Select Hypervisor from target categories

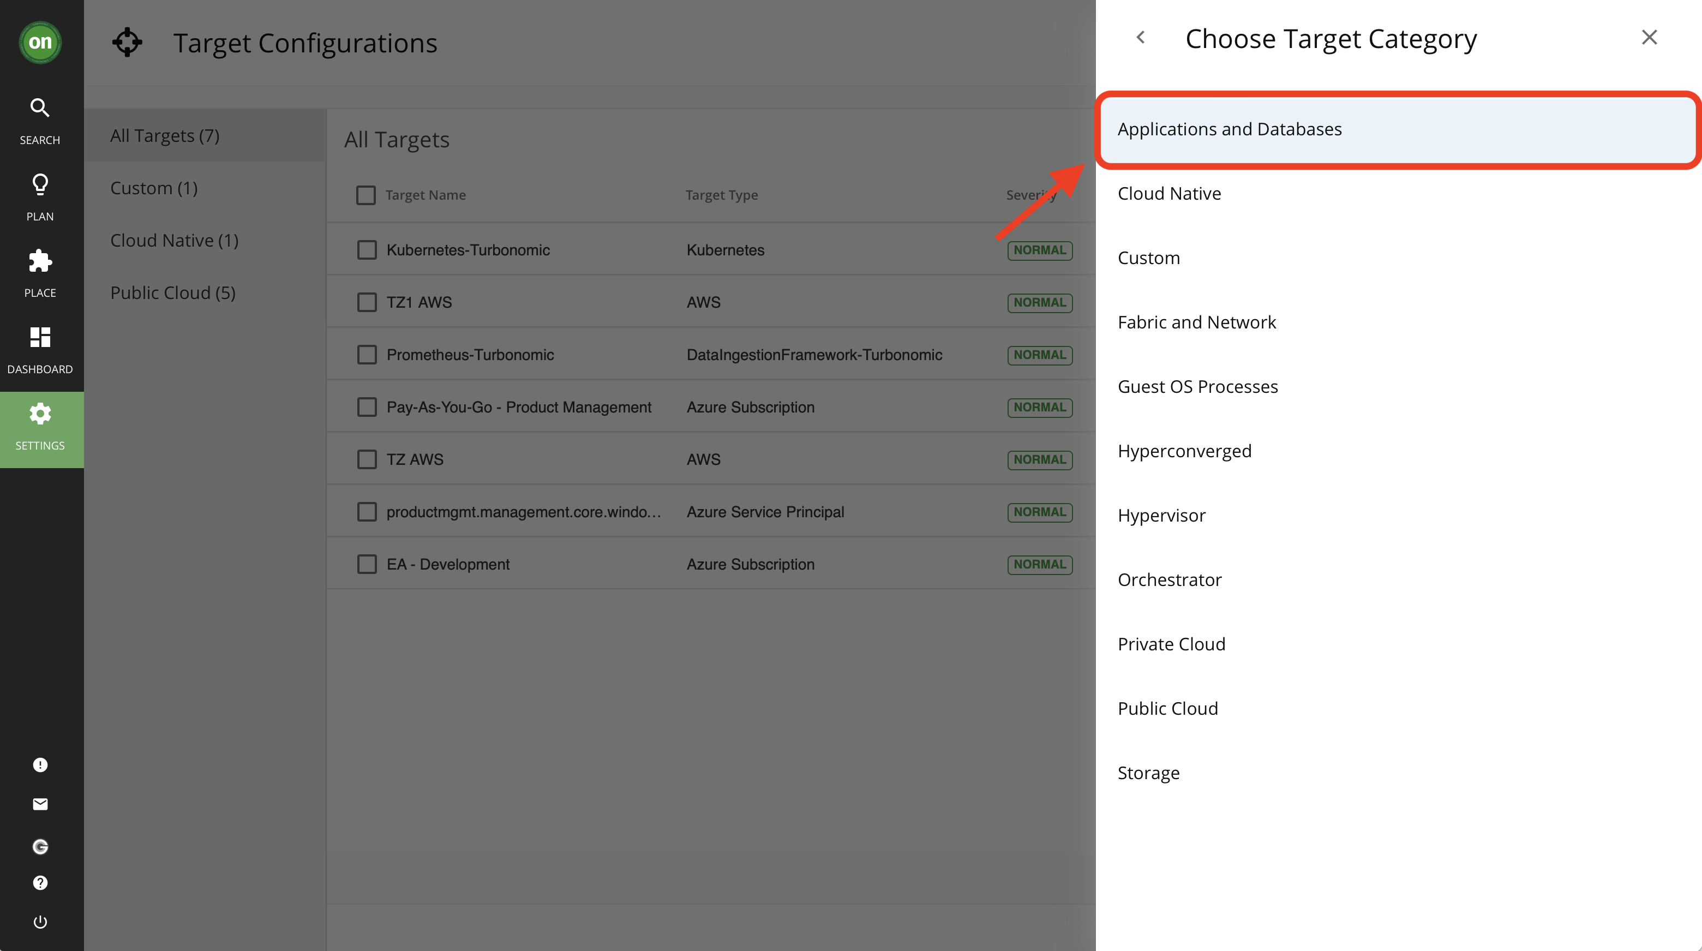1163,515
